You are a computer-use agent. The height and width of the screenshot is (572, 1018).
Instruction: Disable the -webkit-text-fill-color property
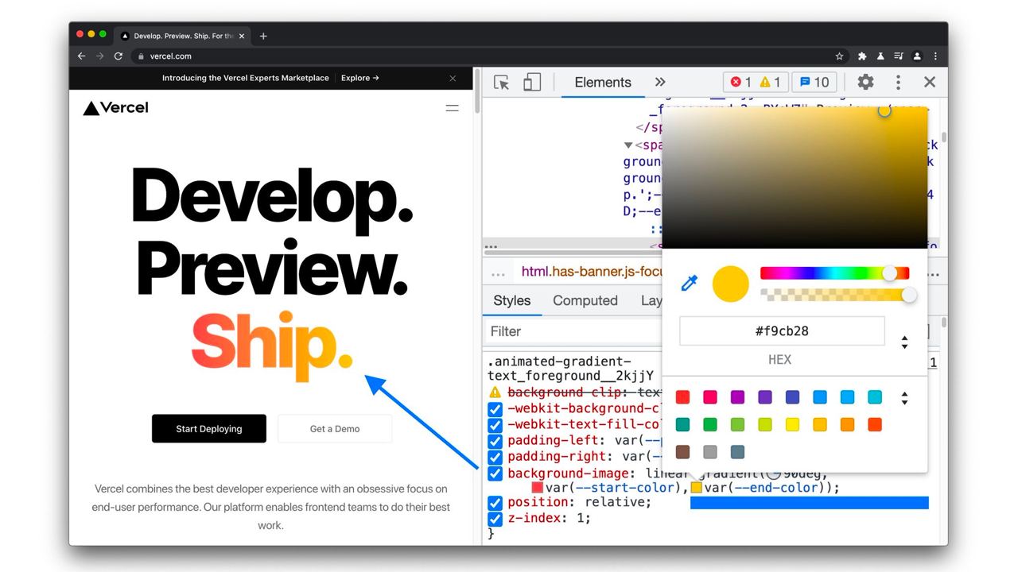coord(495,425)
